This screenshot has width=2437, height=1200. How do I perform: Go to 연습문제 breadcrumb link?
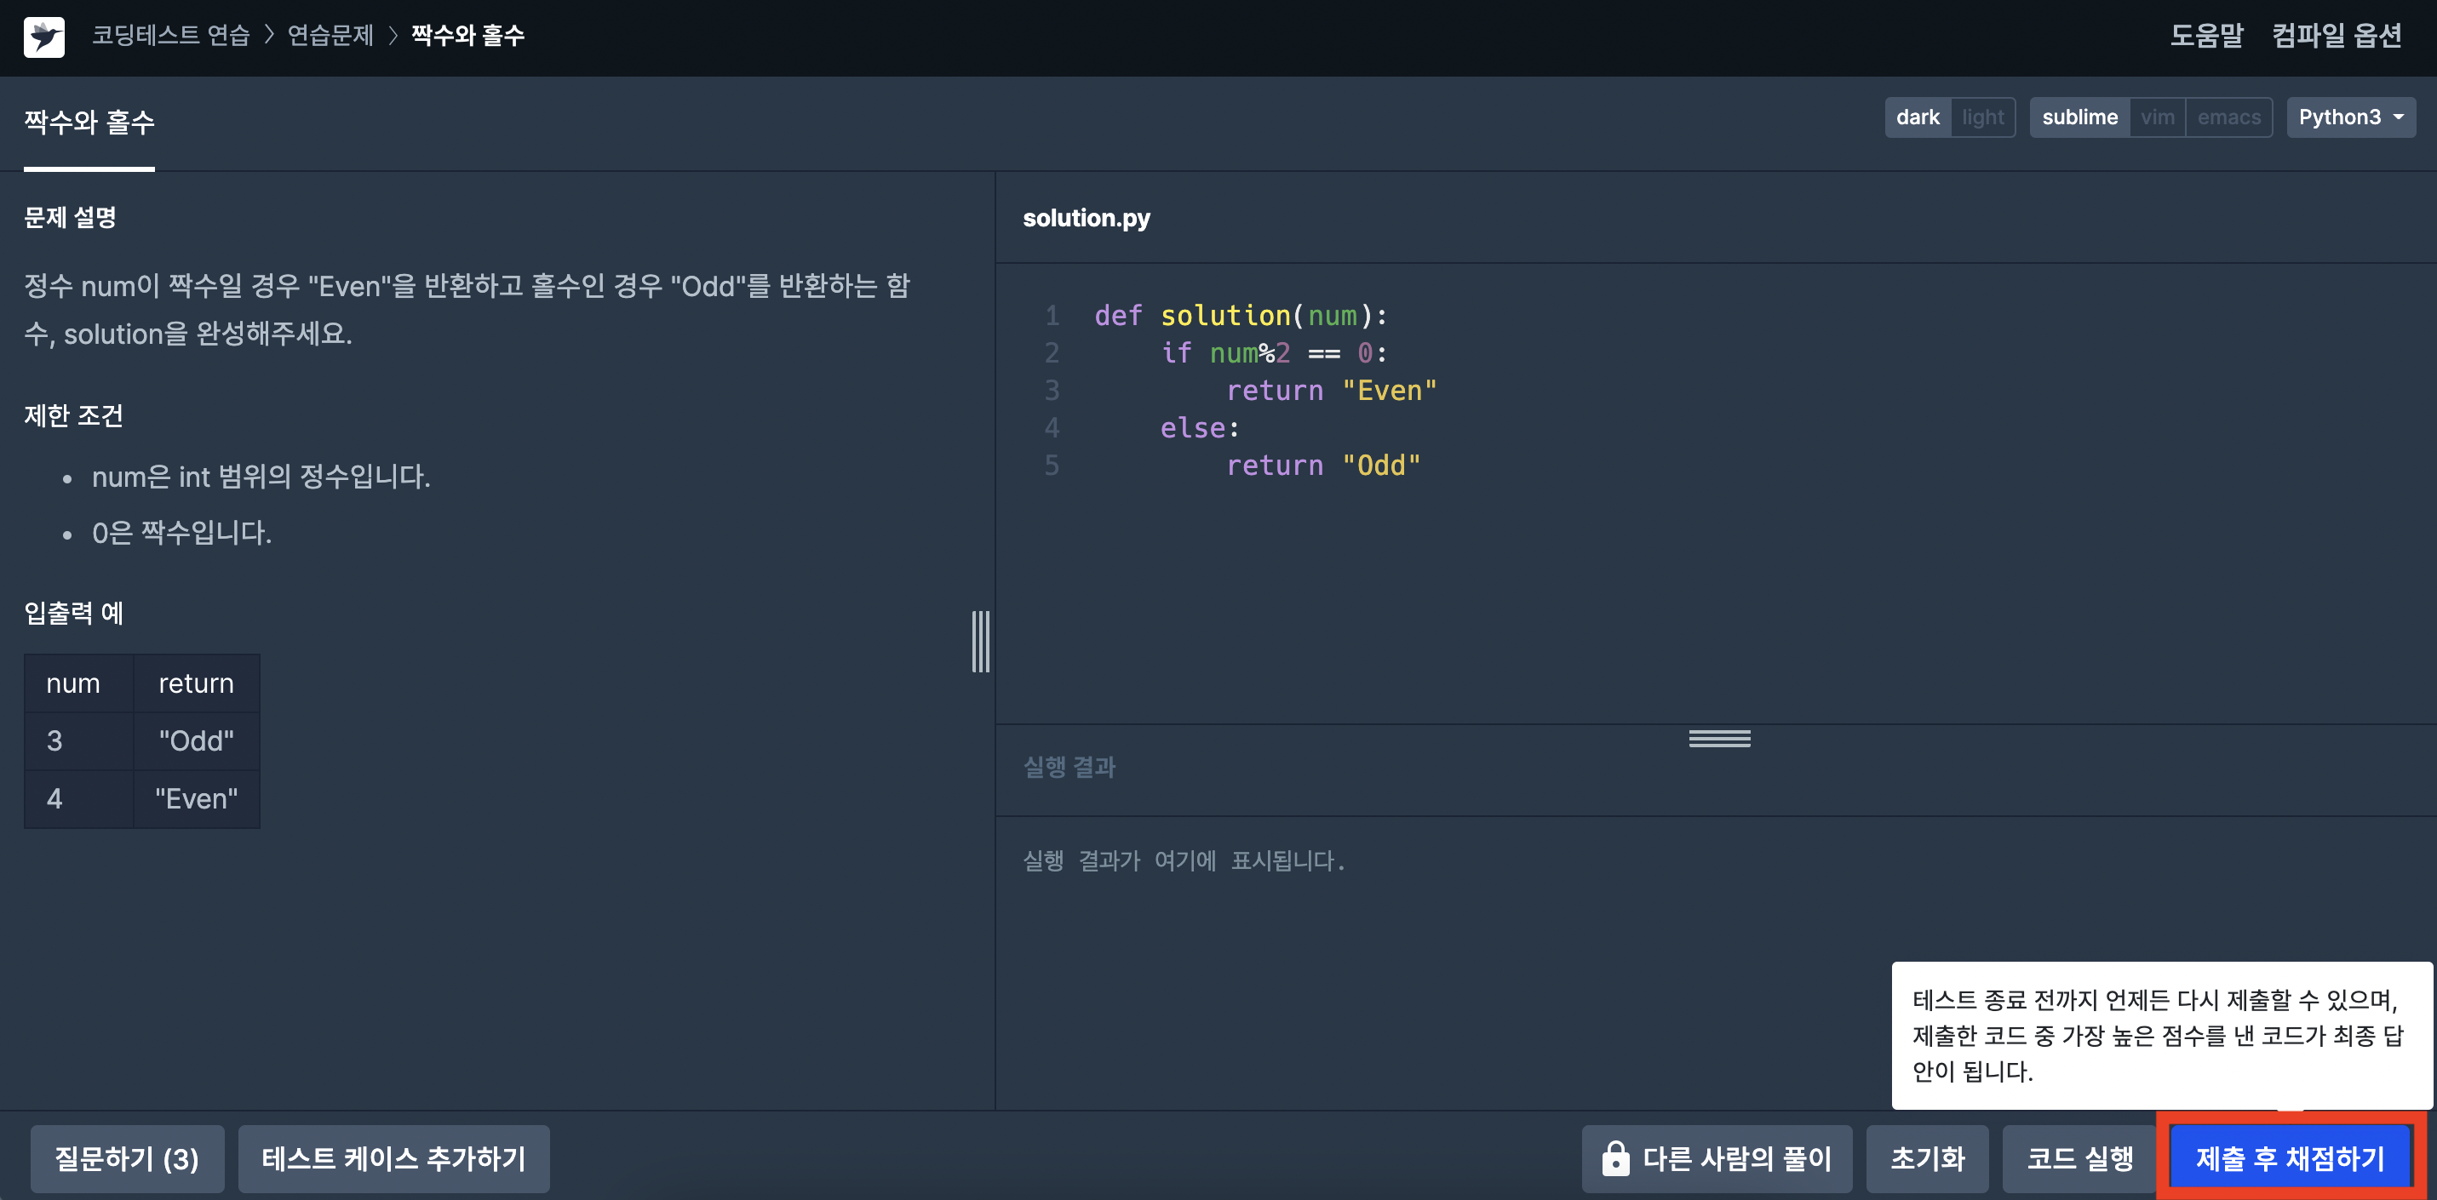click(330, 36)
